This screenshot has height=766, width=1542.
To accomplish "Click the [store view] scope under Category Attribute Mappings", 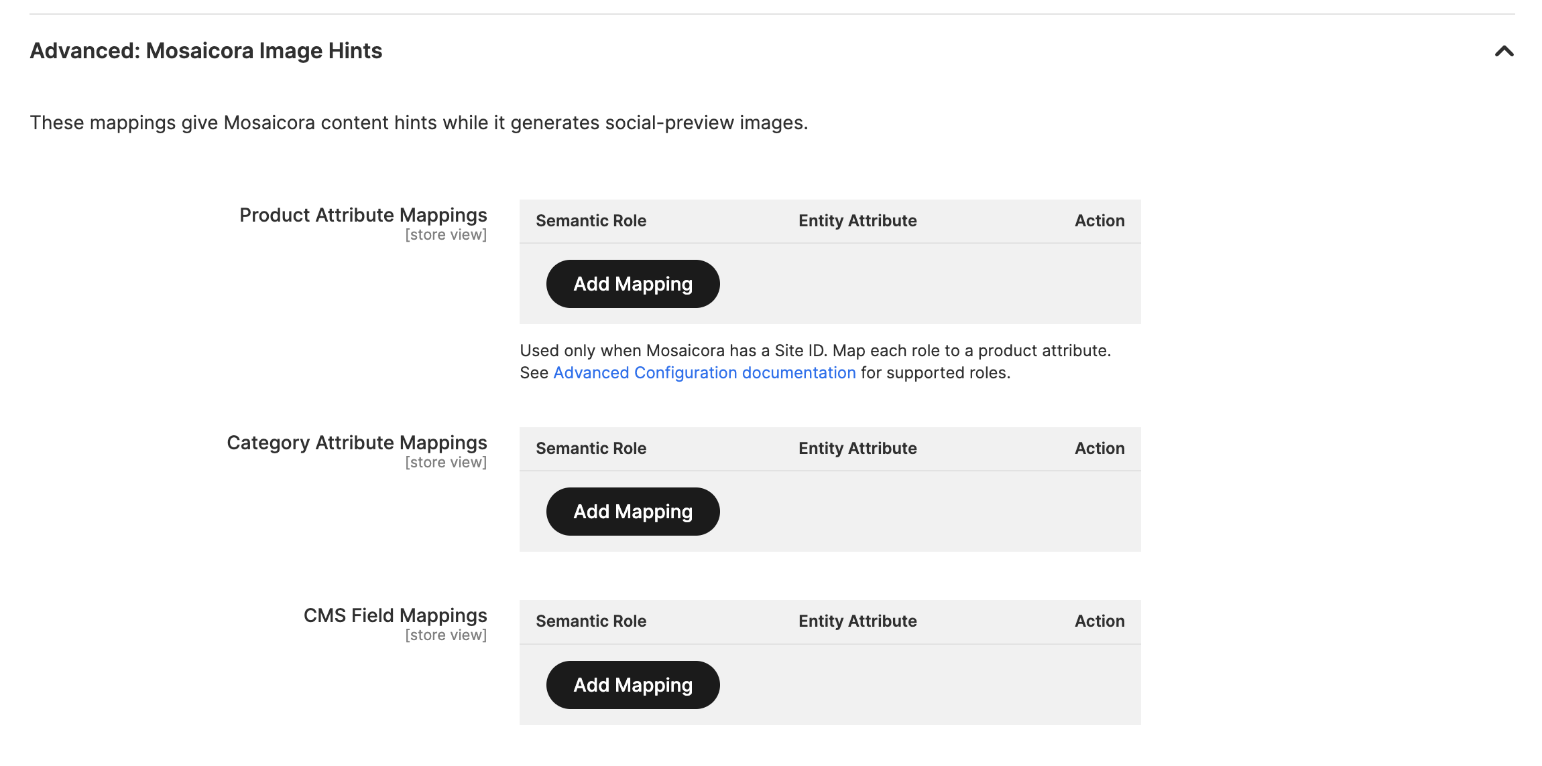I will click(446, 463).
